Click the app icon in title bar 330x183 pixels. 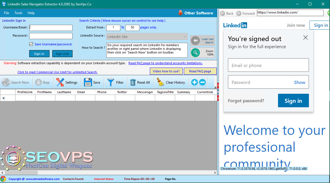[x=4, y=4]
